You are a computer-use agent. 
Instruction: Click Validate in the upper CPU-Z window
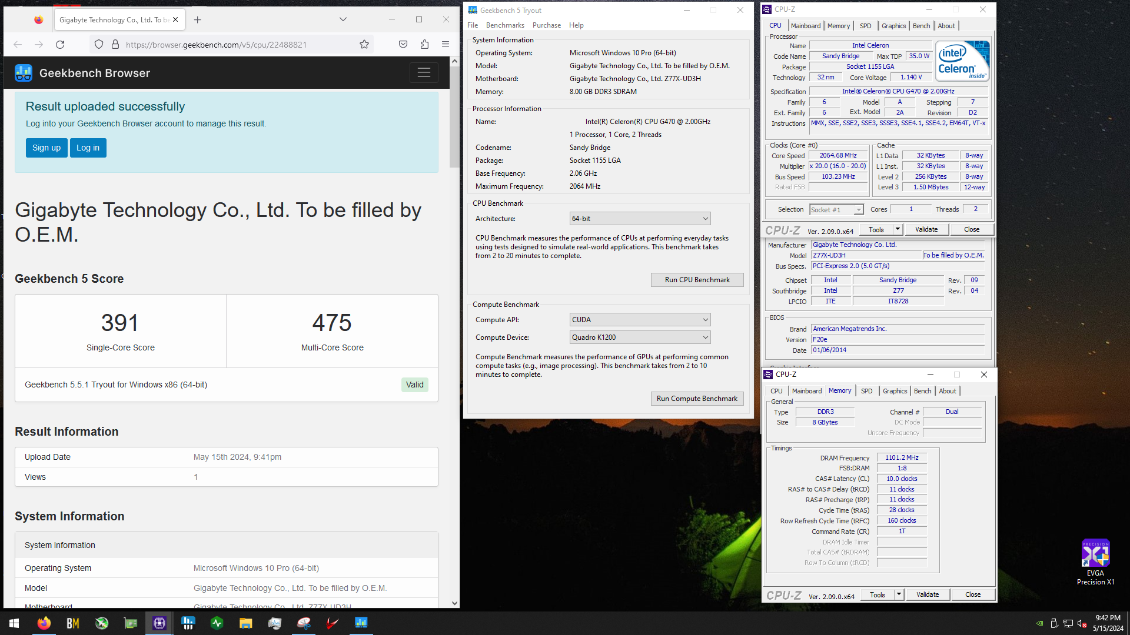point(926,230)
